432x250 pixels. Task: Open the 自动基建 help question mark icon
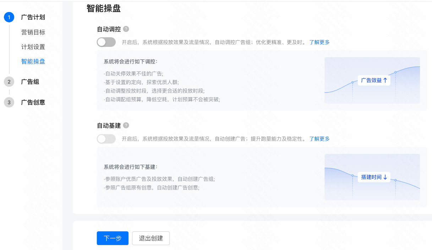point(127,126)
